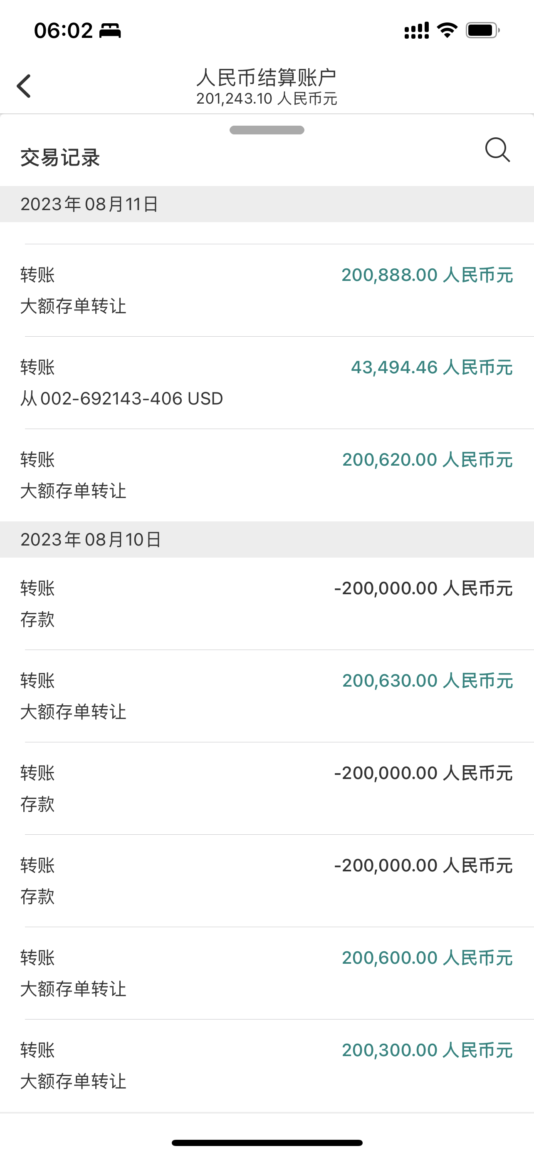Open the 200,630.00 transfer record
The image size is (534, 1156).
[267, 696]
